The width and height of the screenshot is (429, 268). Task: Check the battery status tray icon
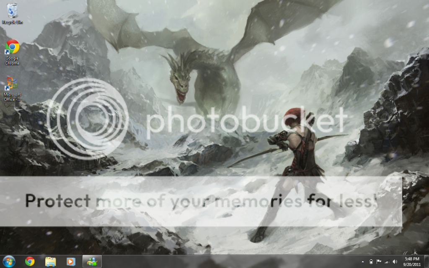pos(371,262)
